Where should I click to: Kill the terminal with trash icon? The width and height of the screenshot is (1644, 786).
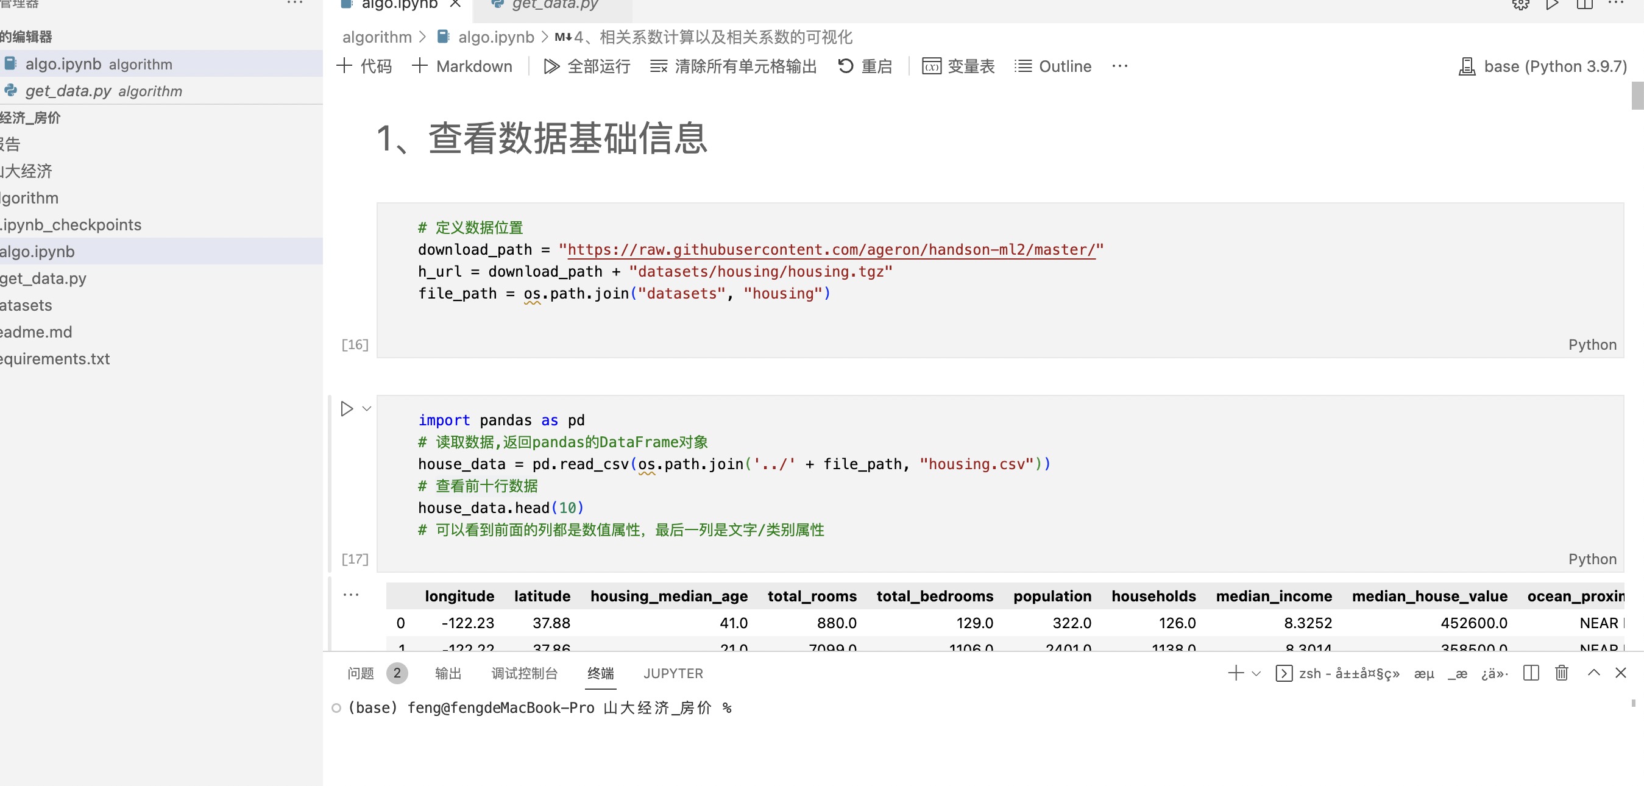point(1562,673)
